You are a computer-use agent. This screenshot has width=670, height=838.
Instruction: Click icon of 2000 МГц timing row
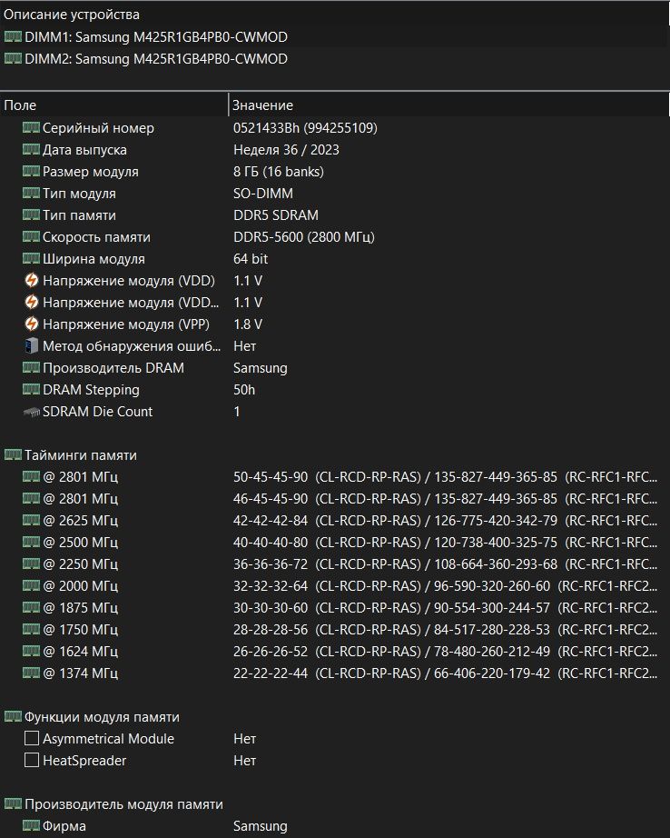tap(31, 585)
